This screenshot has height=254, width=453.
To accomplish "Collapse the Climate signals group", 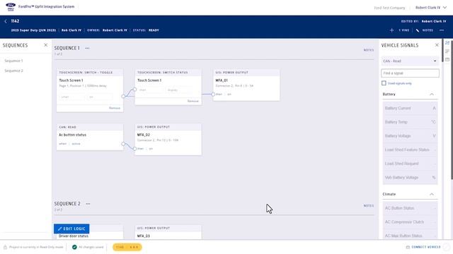I will click(431, 194).
